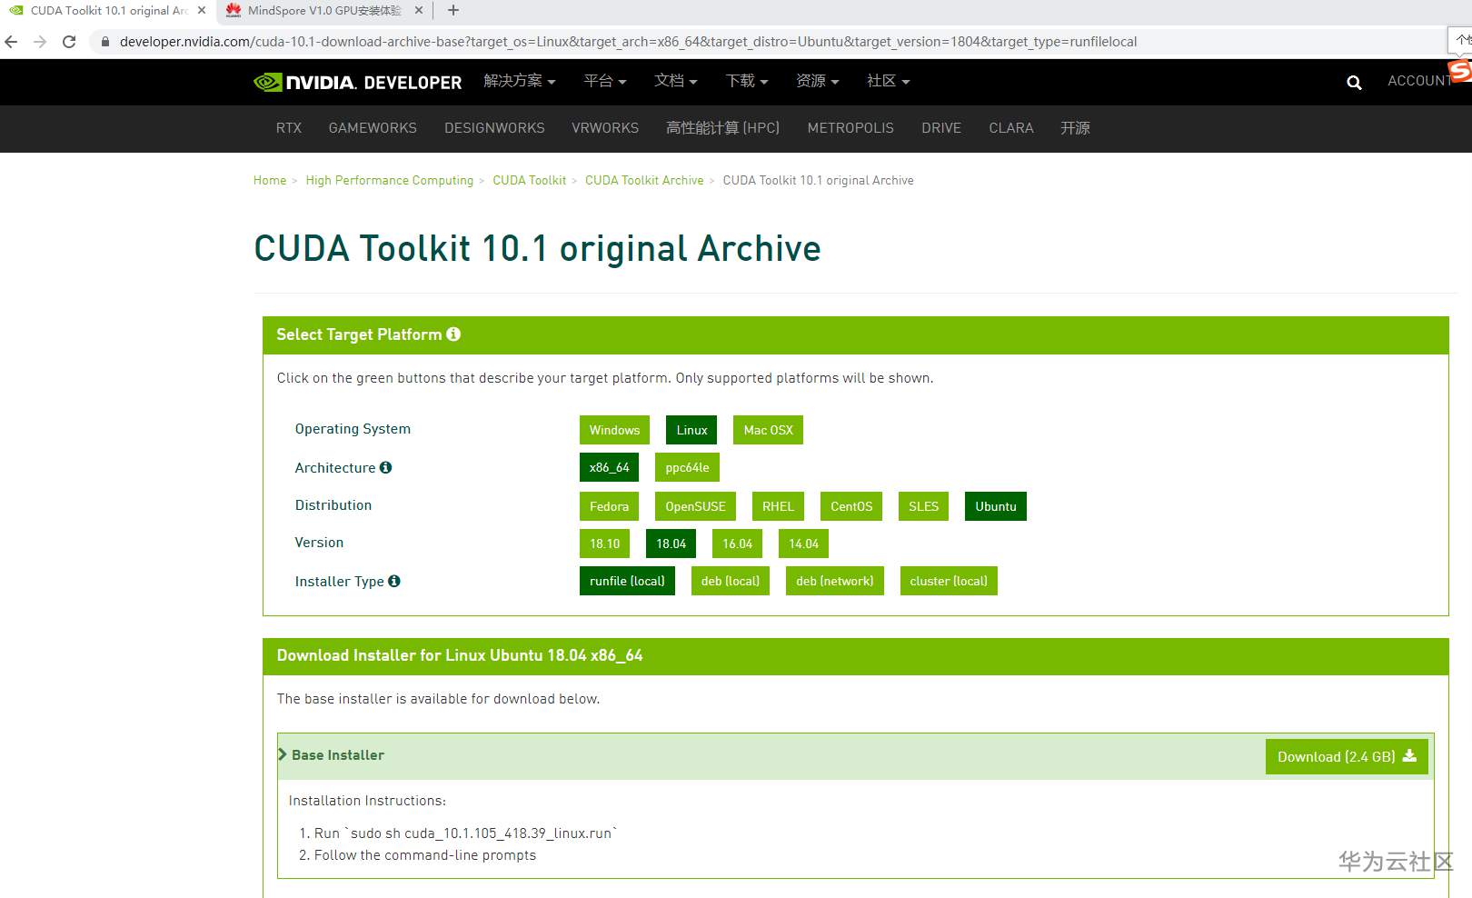Close the CUDA Toolkit 10.1 browser tab
This screenshot has height=898, width=1472.
[202, 11]
